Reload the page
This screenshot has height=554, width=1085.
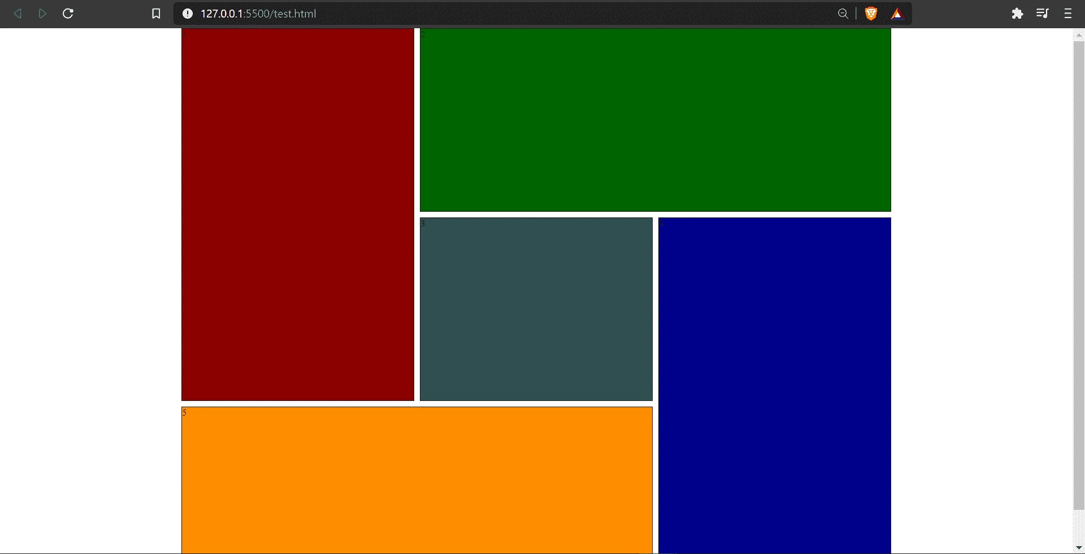point(68,14)
